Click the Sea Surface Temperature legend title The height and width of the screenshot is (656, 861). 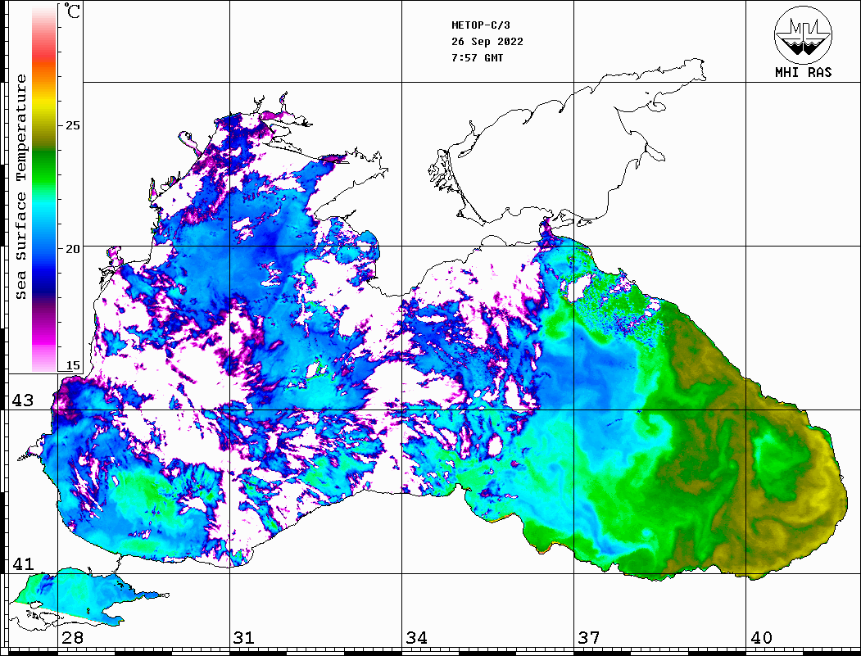coord(20,187)
